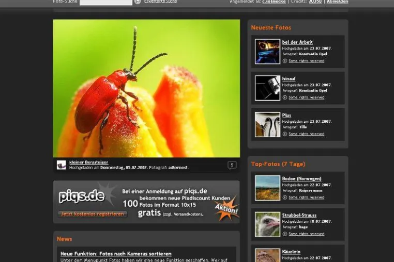Click photographer Konstantin Opel under hinauf
Screen dimensions: 394x262
(313, 90)
